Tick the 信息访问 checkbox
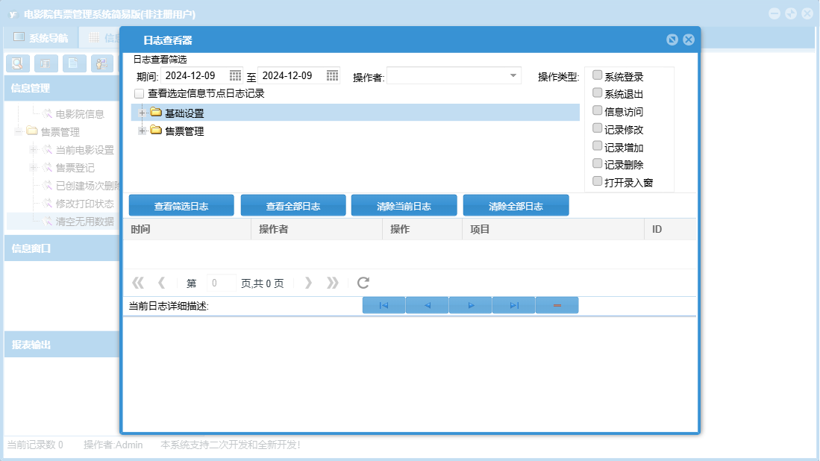This screenshot has width=820, height=461. [x=597, y=110]
